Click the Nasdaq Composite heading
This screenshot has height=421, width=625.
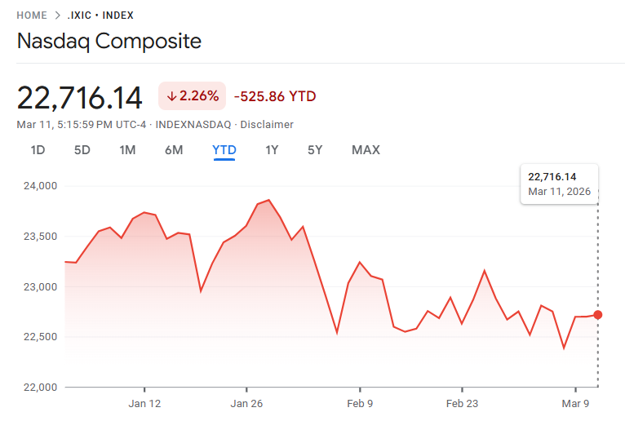click(x=109, y=41)
